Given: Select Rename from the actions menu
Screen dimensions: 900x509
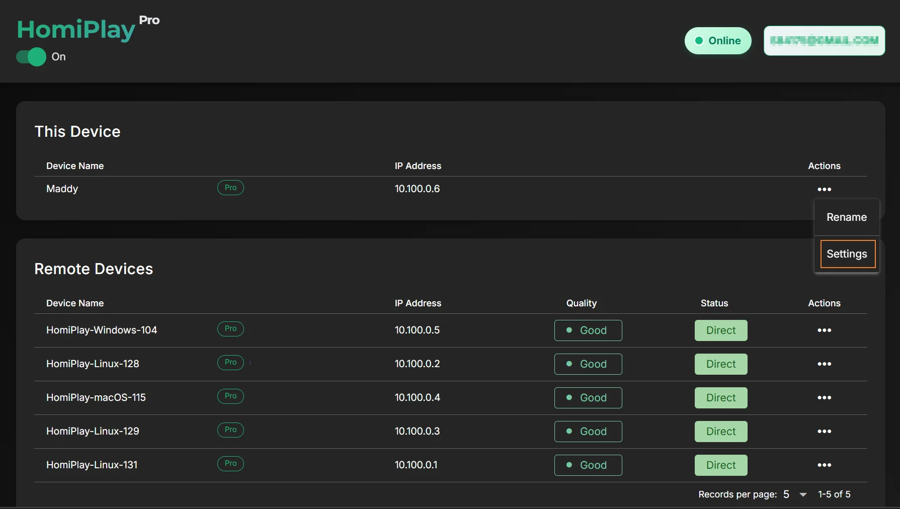Looking at the screenshot, I should tap(846, 217).
